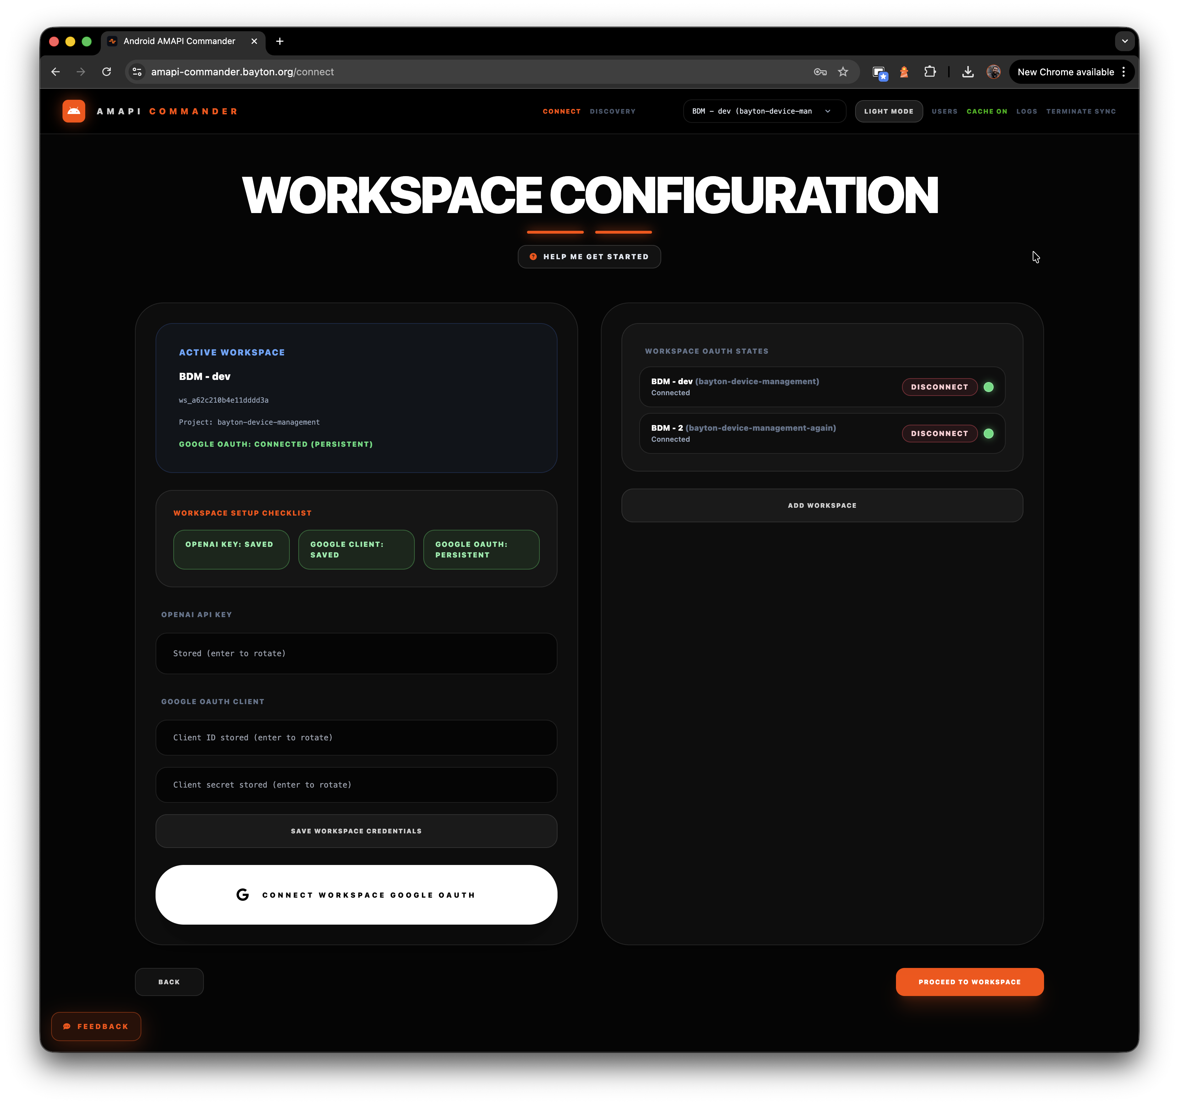This screenshot has height=1105, width=1179.
Task: Open the Chrome three-dot menu
Action: click(1123, 72)
